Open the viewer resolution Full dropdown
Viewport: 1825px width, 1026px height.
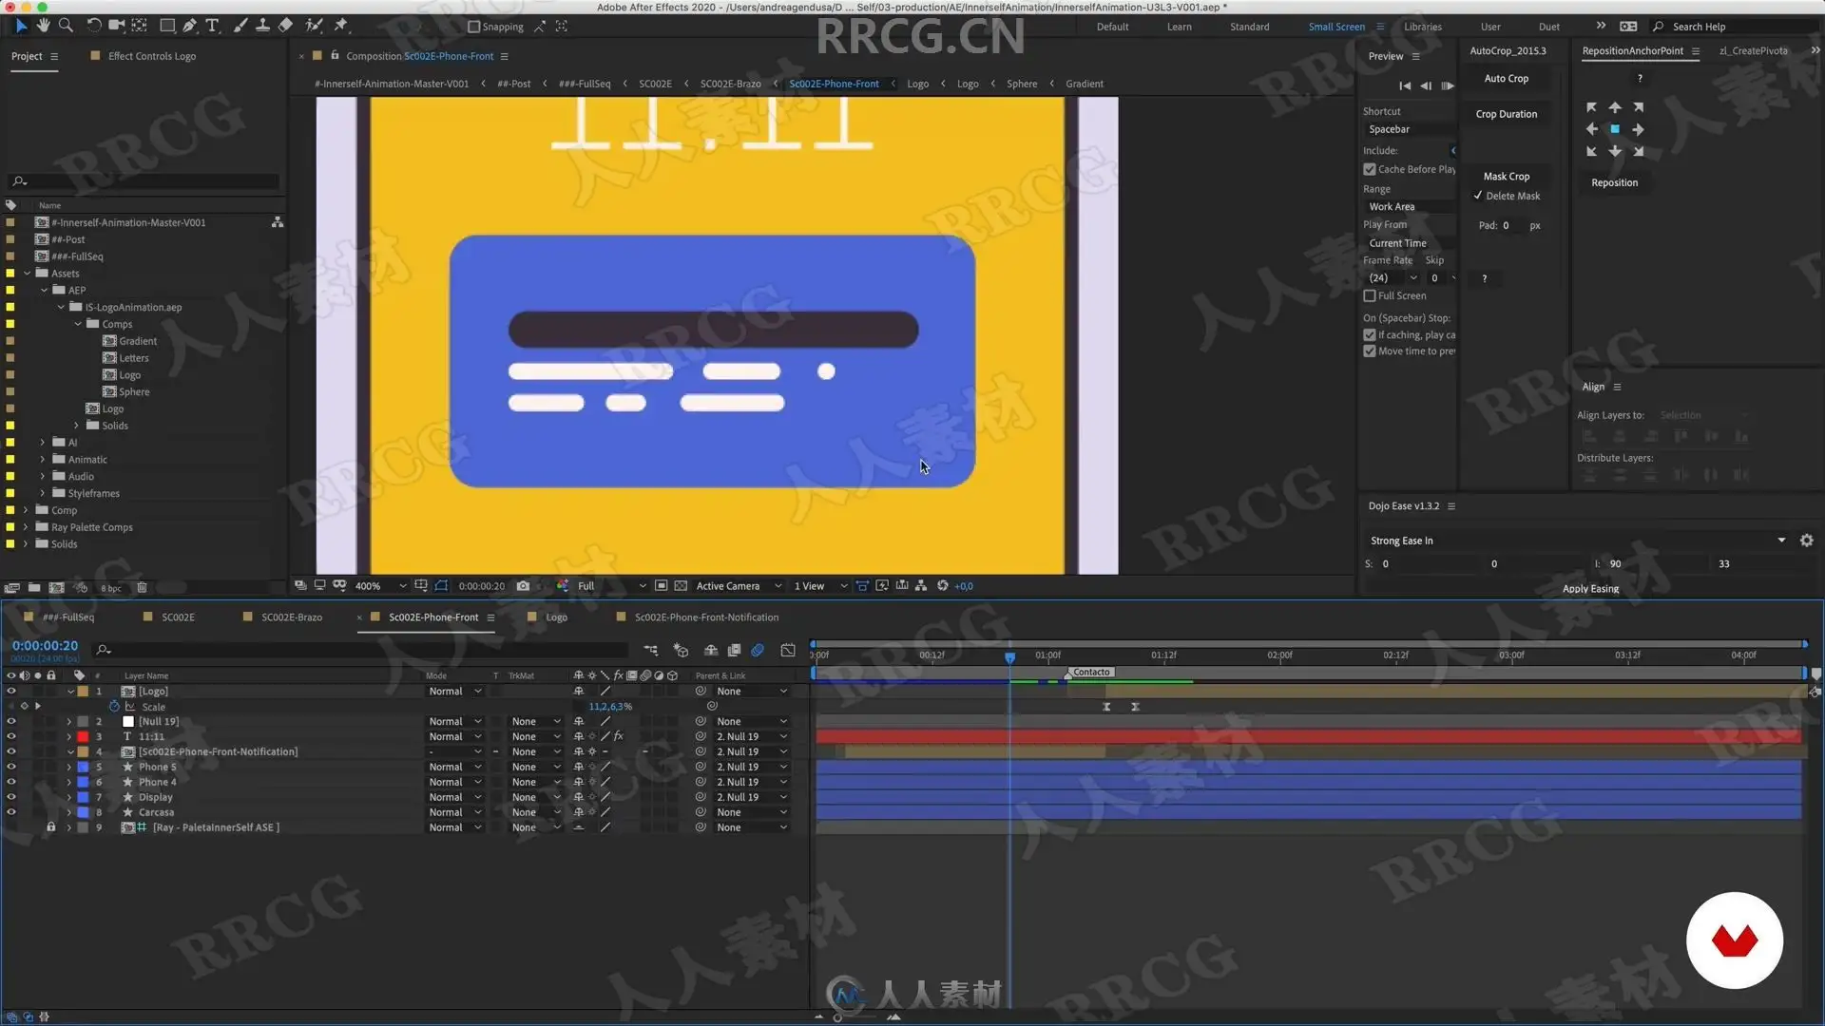pos(611,586)
